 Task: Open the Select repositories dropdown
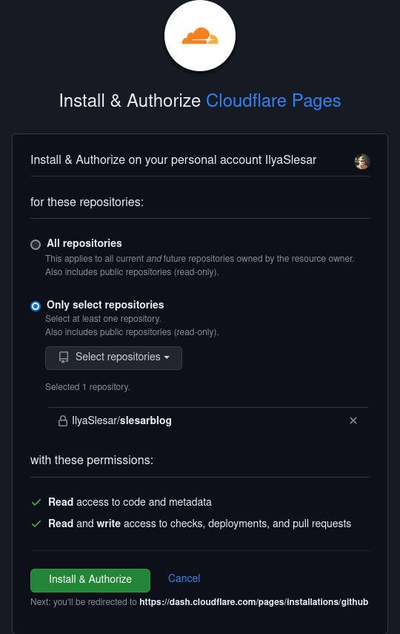click(x=113, y=358)
